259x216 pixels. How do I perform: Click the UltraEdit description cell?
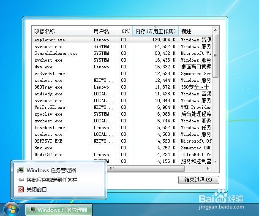coord(196,155)
